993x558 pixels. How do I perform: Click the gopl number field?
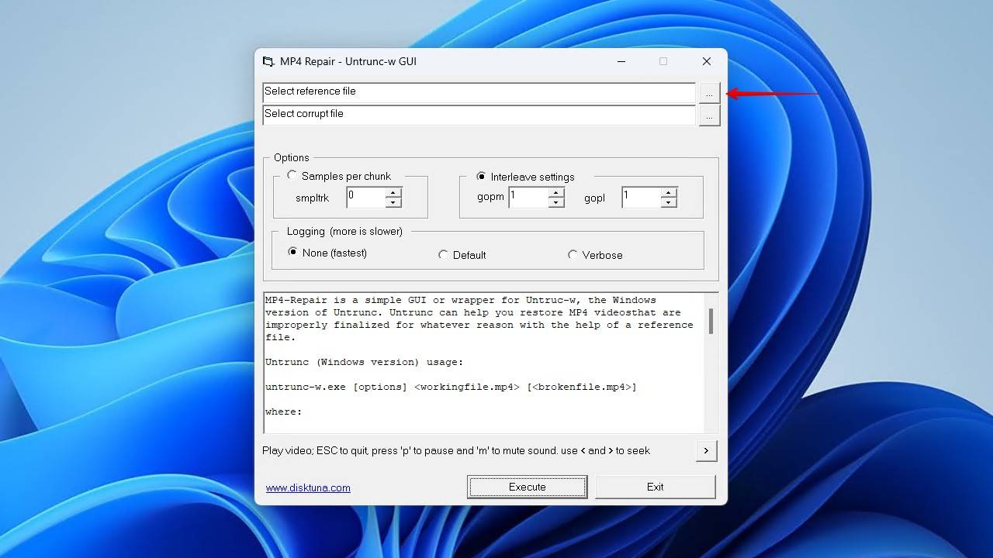pyautogui.click(x=642, y=198)
